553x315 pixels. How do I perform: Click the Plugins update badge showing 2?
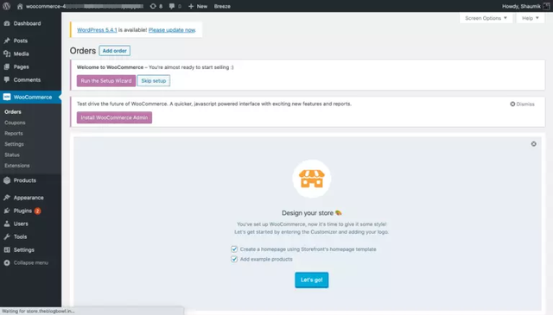pos(37,211)
